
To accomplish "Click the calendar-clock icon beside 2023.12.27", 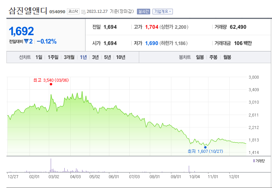I will click(84, 12).
